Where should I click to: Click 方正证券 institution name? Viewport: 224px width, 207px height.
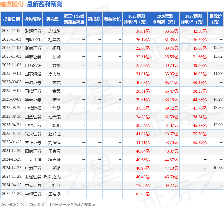point(33,143)
